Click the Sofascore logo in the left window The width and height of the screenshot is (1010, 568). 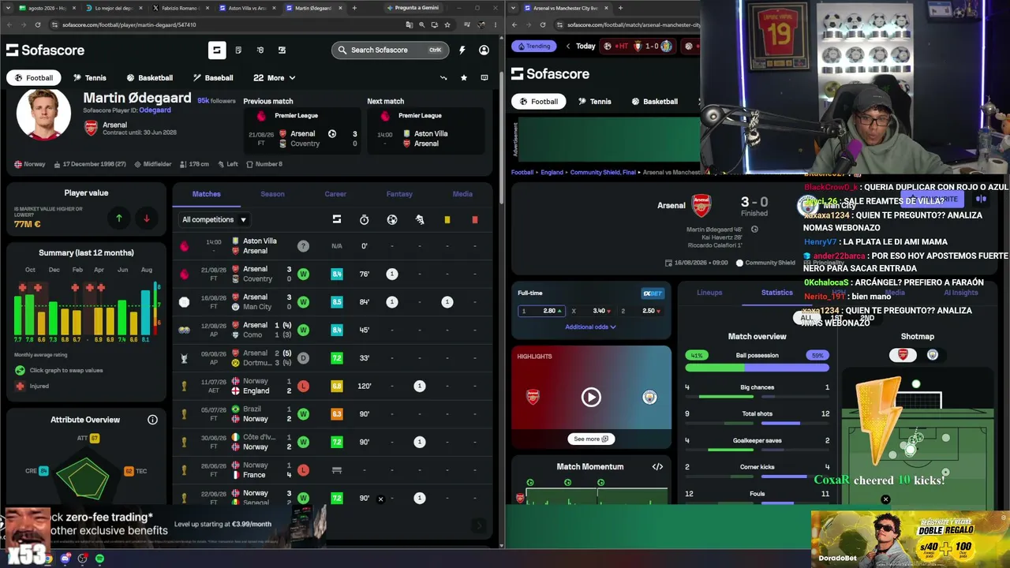[x=45, y=50]
